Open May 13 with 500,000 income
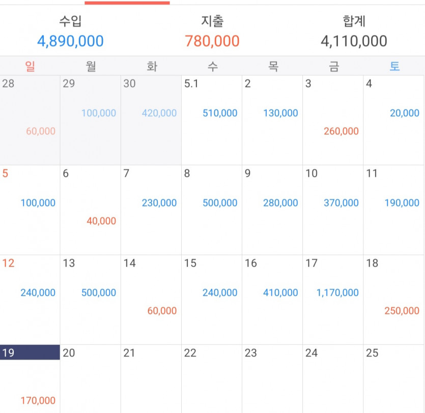Image resolution: width=425 pixels, height=413 pixels. point(91,300)
